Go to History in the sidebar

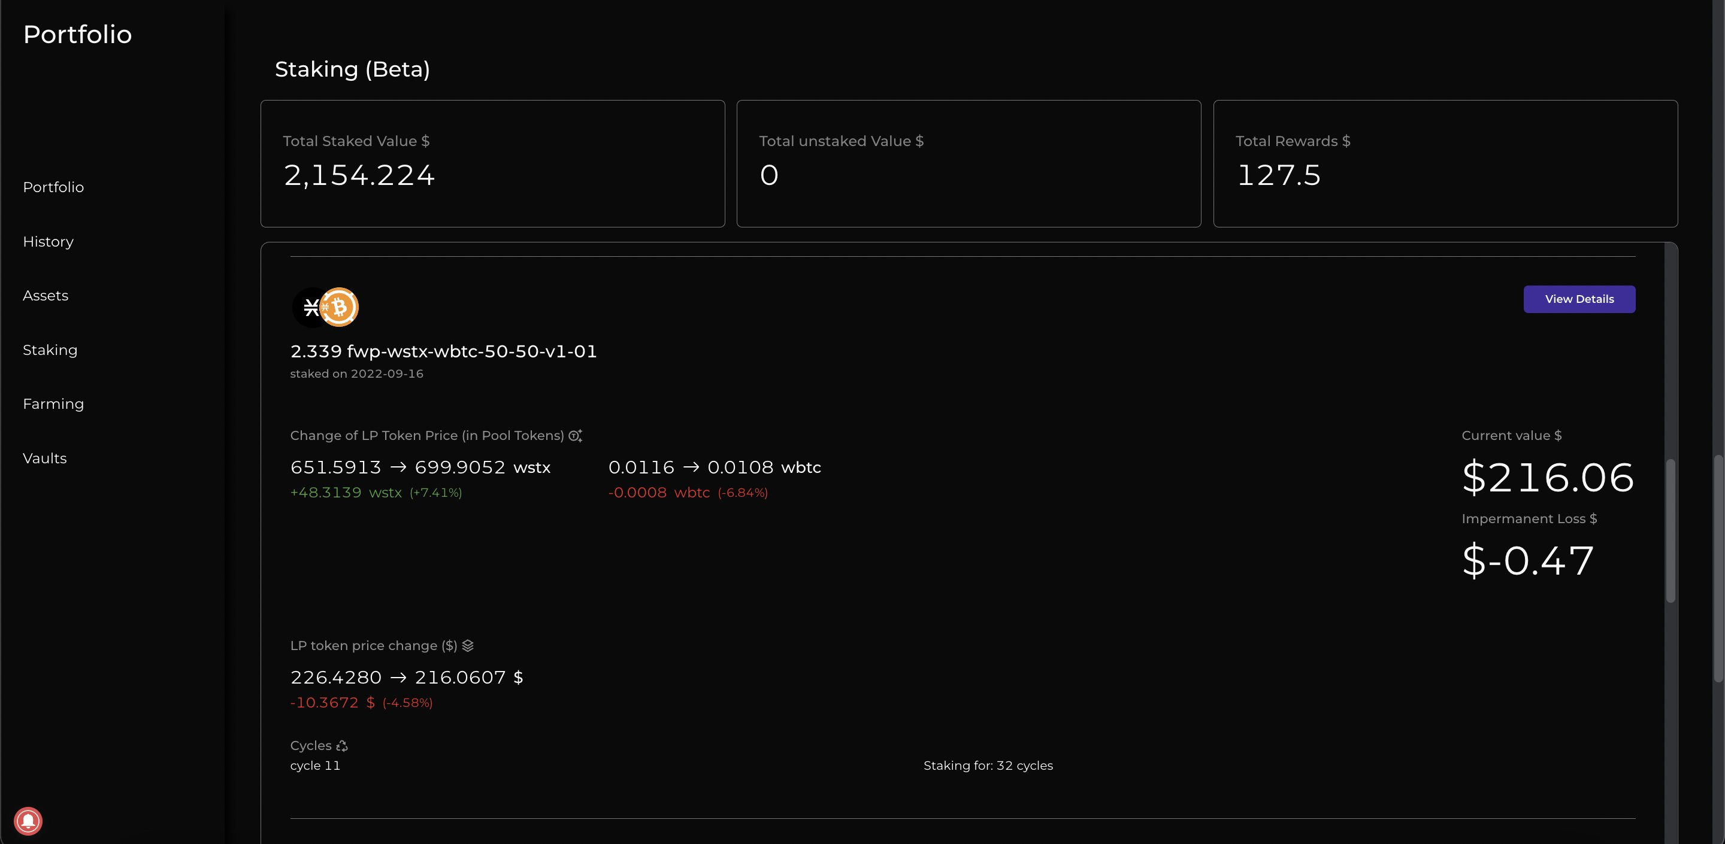click(48, 242)
